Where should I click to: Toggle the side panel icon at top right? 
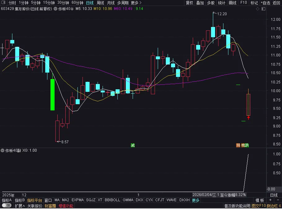[263, 9]
